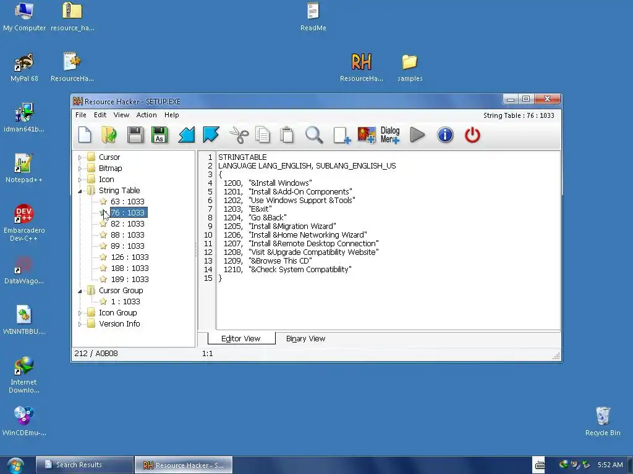Open the Windows Start button

[x=15, y=465]
